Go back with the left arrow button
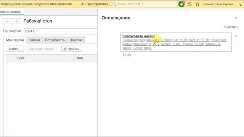The width and height of the screenshot is (244, 137). coord(8,21)
